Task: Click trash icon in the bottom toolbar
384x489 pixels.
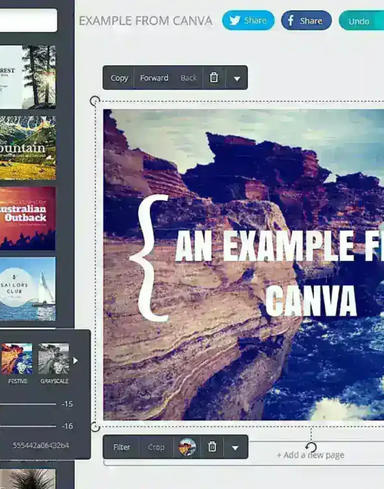Action: 212,447
